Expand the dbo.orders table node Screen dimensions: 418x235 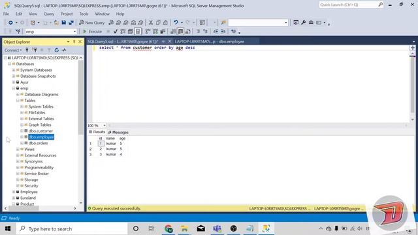coord(22,143)
